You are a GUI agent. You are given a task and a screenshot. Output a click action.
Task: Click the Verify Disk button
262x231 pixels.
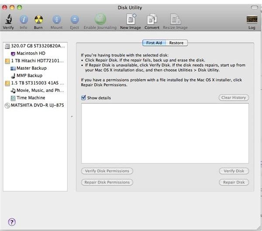pyautogui.click(x=234, y=171)
